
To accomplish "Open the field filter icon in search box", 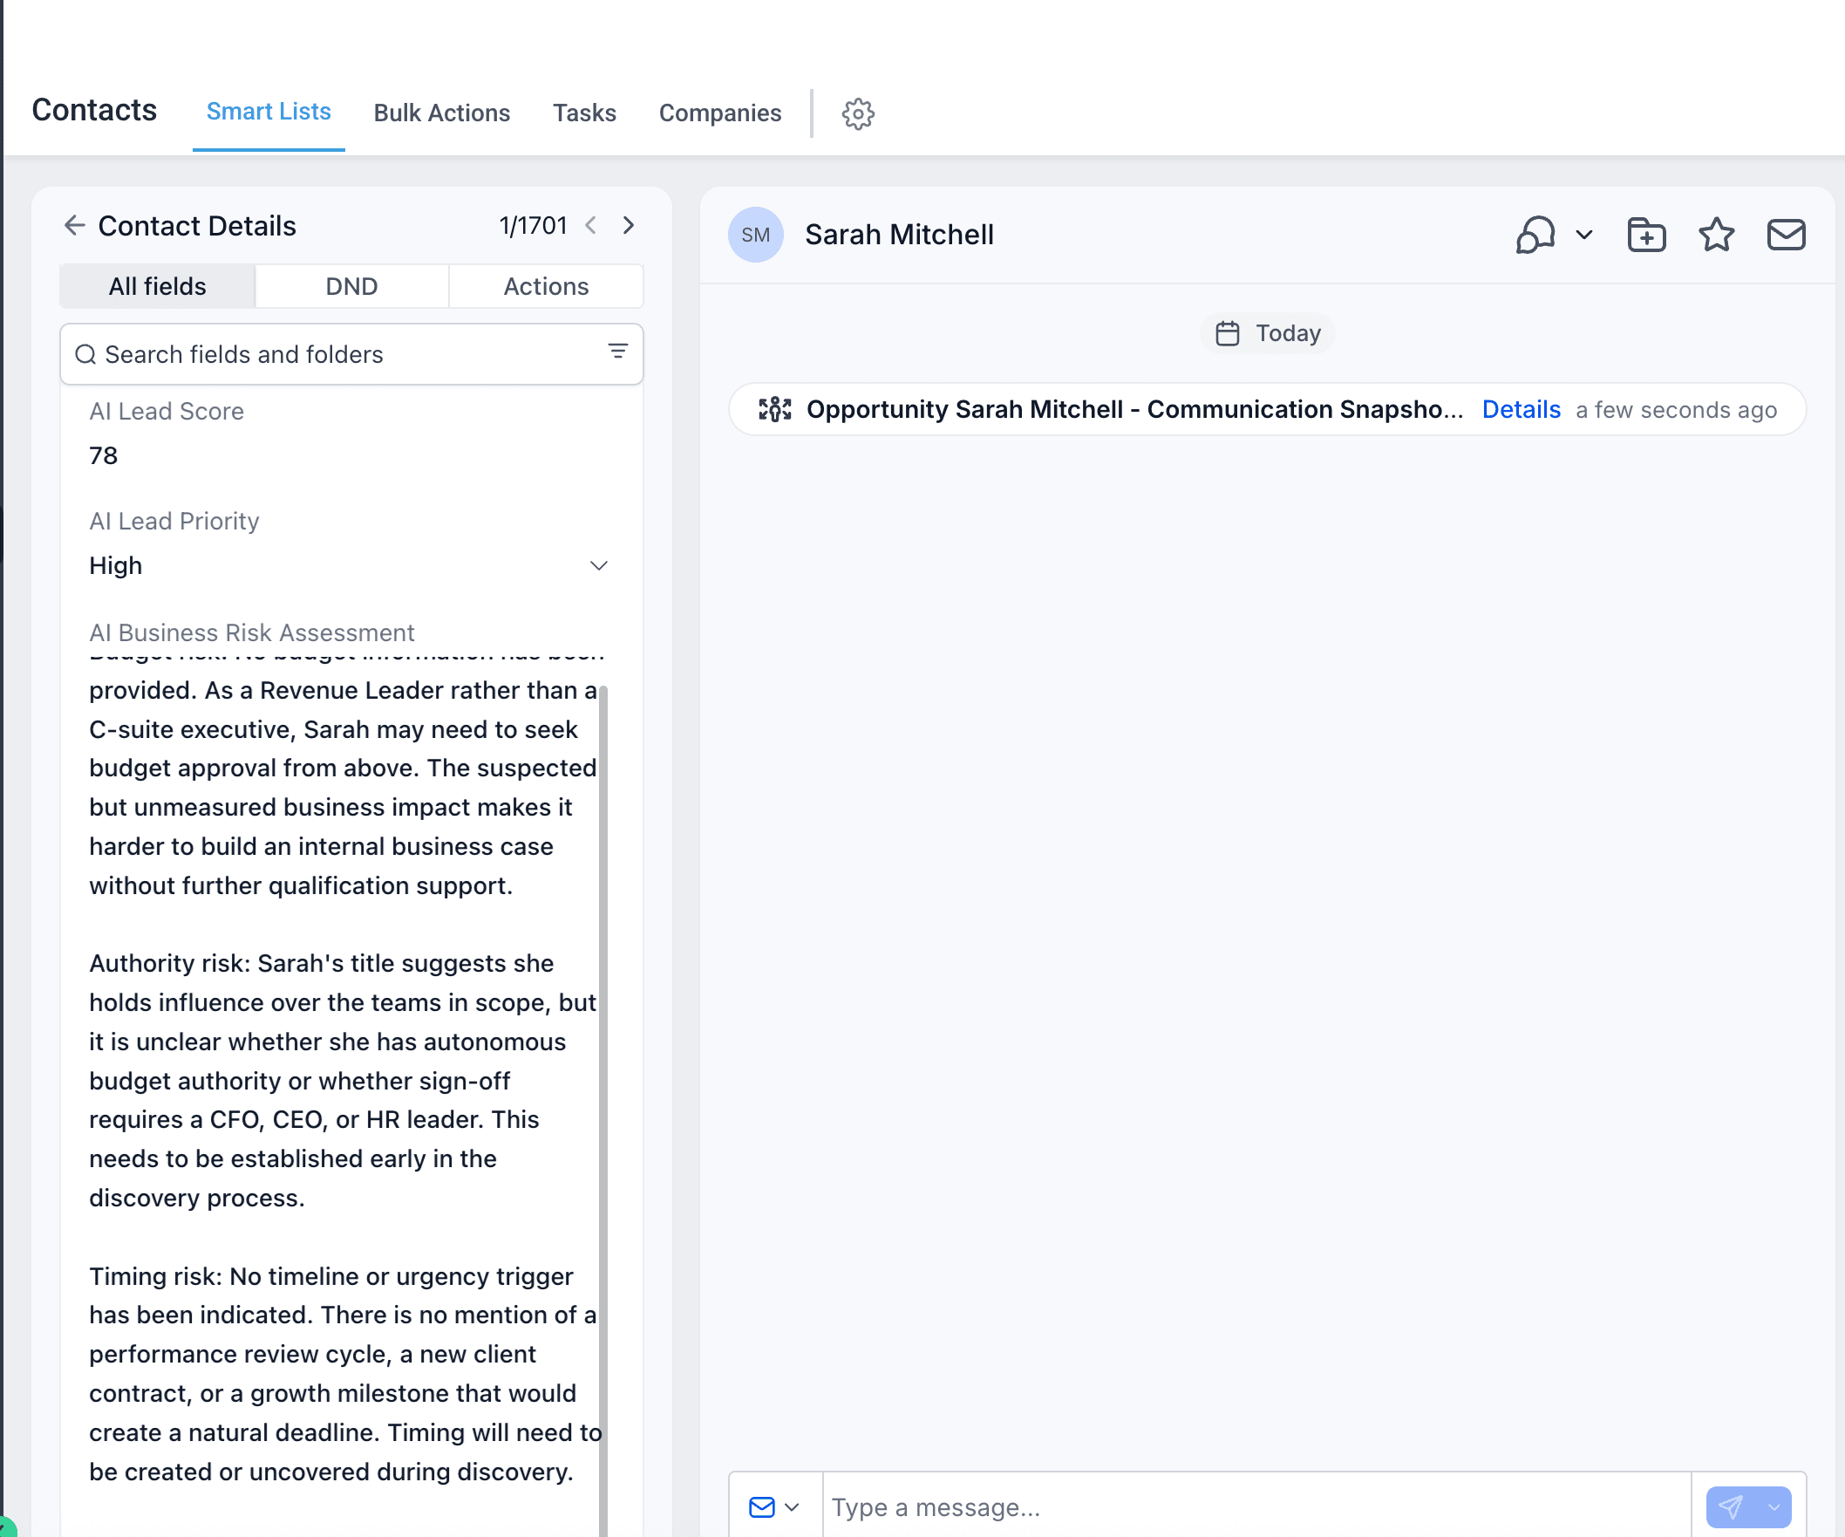I will pyautogui.click(x=617, y=352).
